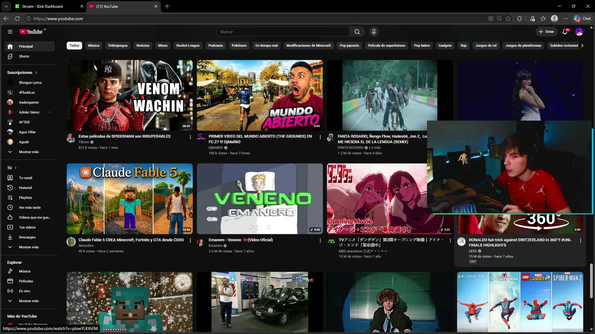
Task: Click the search magnifier button
Action: tap(357, 32)
